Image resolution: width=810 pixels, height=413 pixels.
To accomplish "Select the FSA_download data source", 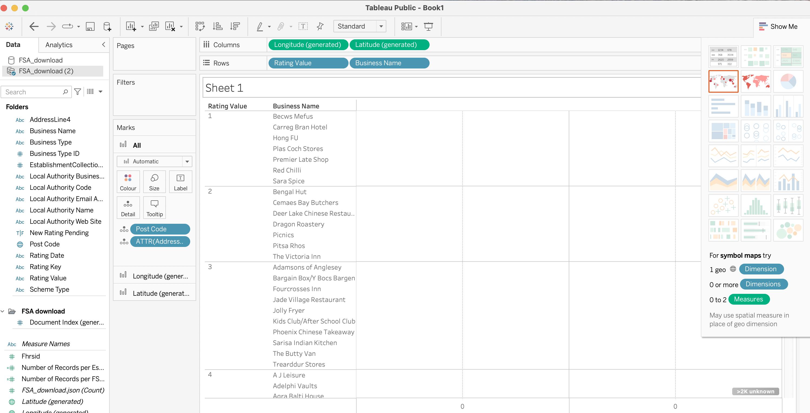I will (41, 60).
